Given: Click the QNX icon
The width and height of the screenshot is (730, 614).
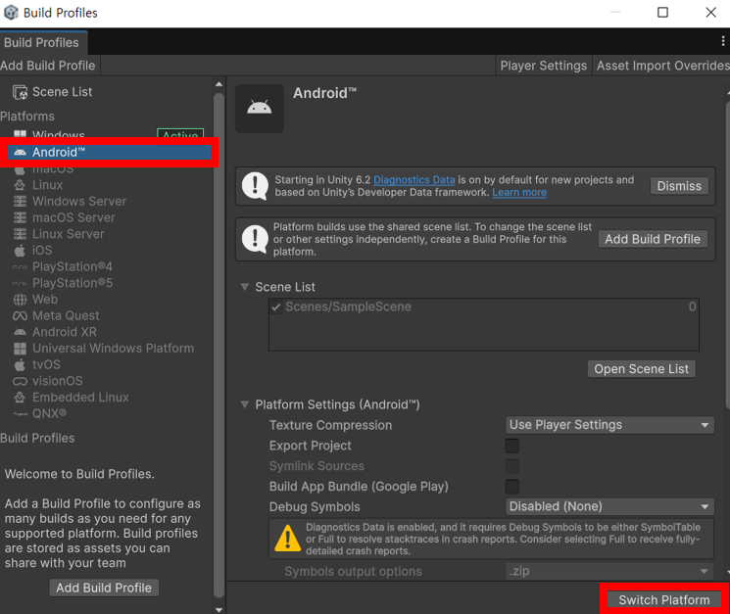Looking at the screenshot, I should [20, 413].
